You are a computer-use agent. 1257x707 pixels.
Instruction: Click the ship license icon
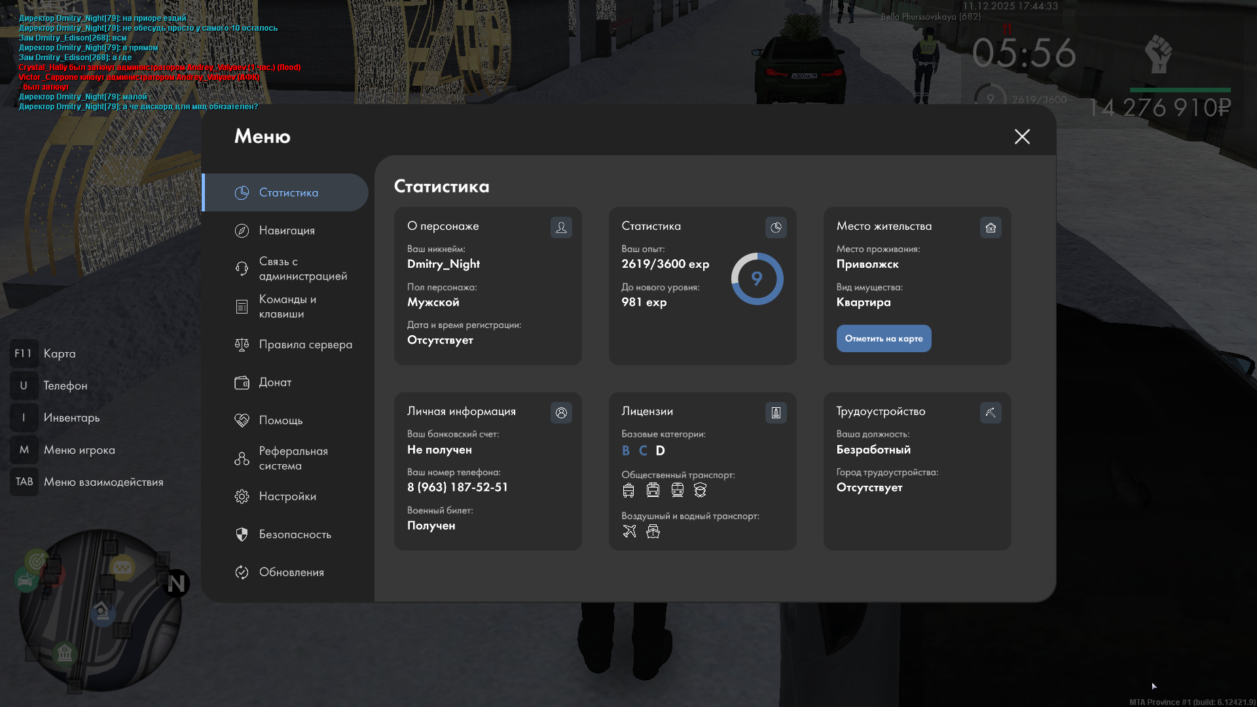(x=653, y=532)
